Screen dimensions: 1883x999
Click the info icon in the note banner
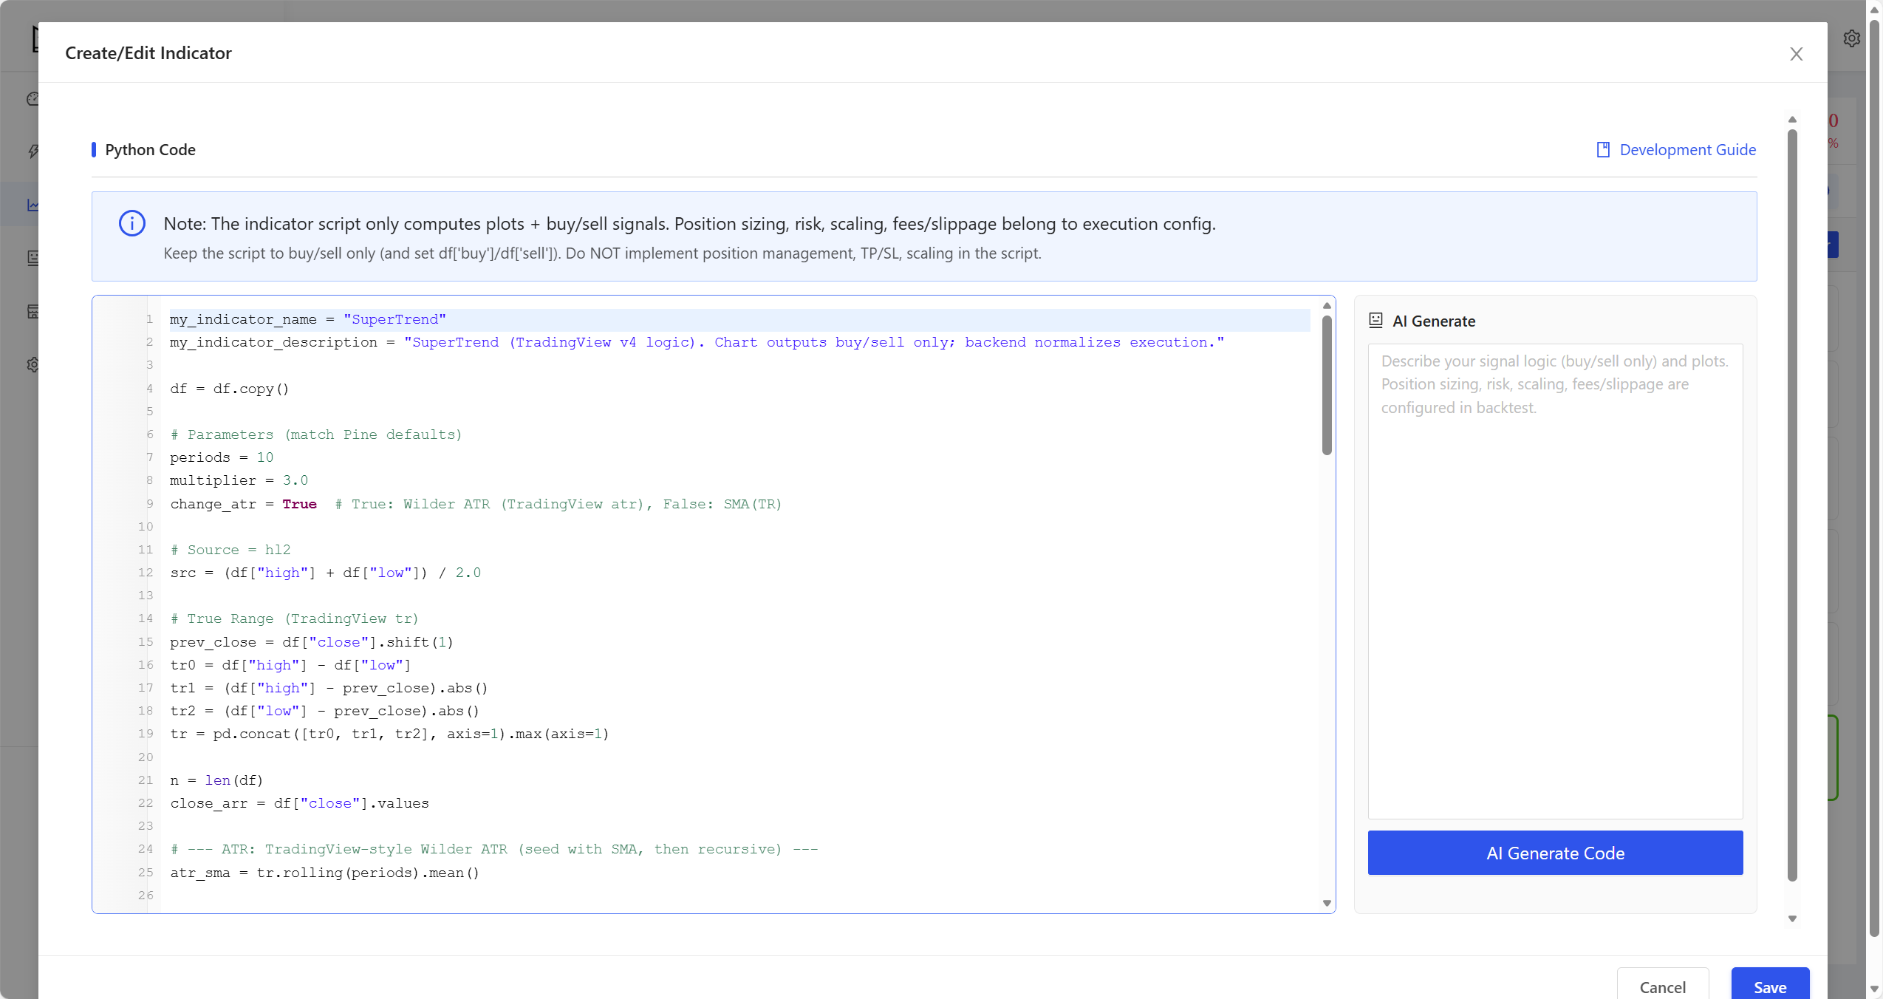tap(132, 223)
